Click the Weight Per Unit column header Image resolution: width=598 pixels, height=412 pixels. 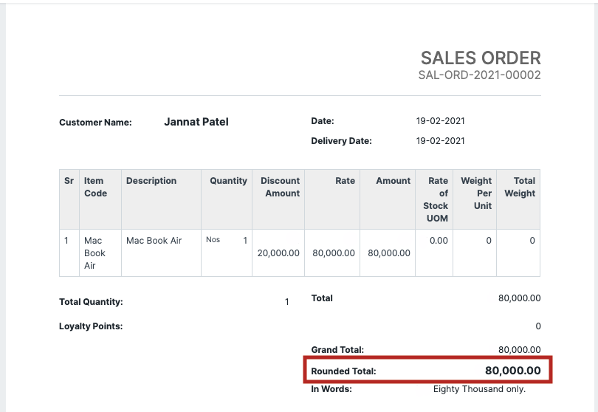(476, 193)
